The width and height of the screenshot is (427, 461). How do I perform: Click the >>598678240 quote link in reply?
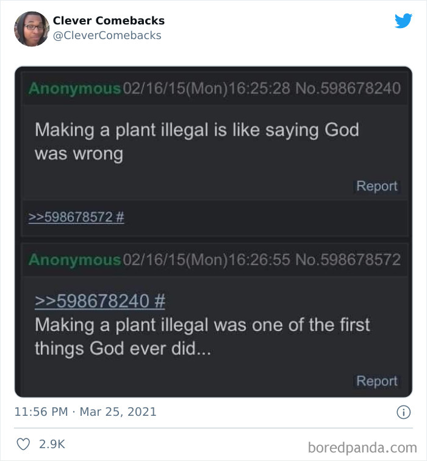pyautogui.click(x=100, y=301)
